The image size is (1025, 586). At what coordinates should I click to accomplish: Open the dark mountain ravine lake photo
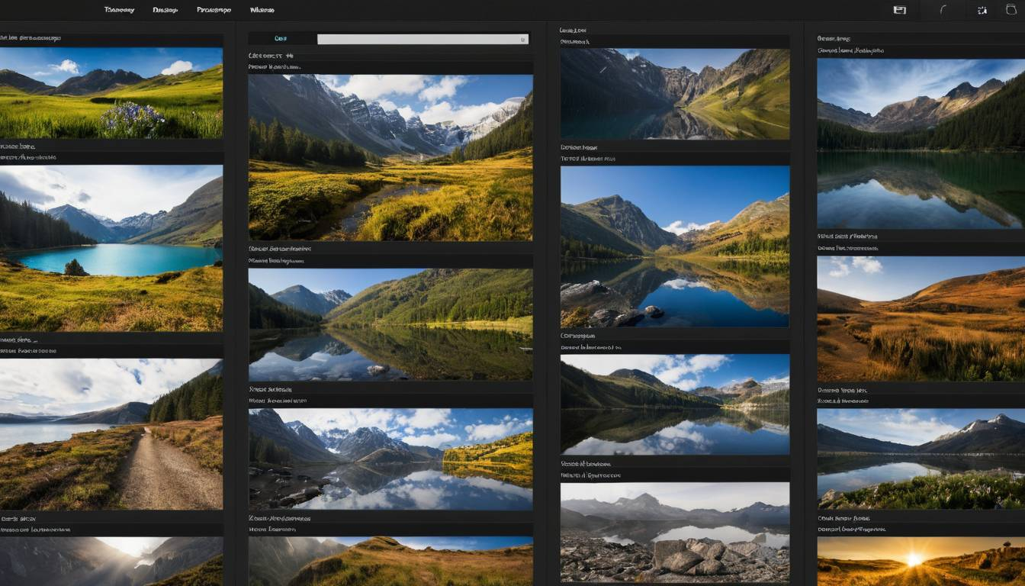pos(675,94)
